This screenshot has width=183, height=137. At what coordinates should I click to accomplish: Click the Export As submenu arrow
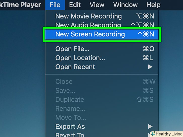click(x=150, y=126)
